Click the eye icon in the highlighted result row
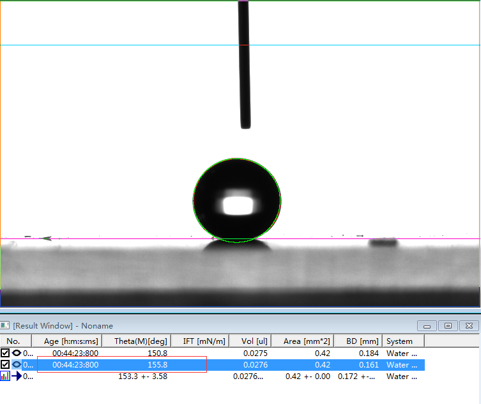Image resolution: width=481 pixels, height=404 pixels. (17, 365)
